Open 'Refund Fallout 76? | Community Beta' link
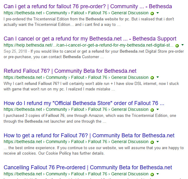The height and width of the screenshot is (179, 188). (70, 71)
